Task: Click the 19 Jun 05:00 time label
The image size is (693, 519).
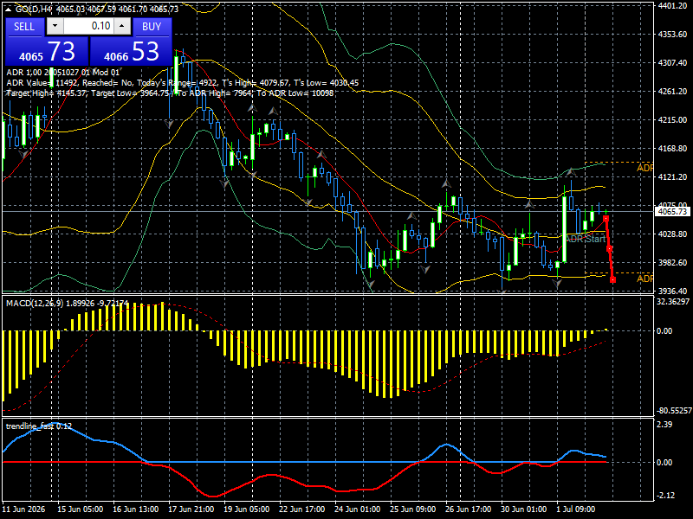Action: pyautogui.click(x=247, y=509)
